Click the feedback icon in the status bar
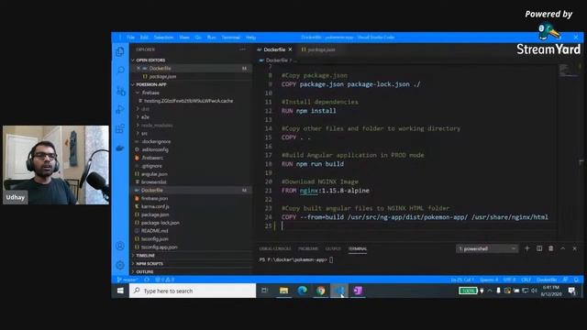 [566, 280]
